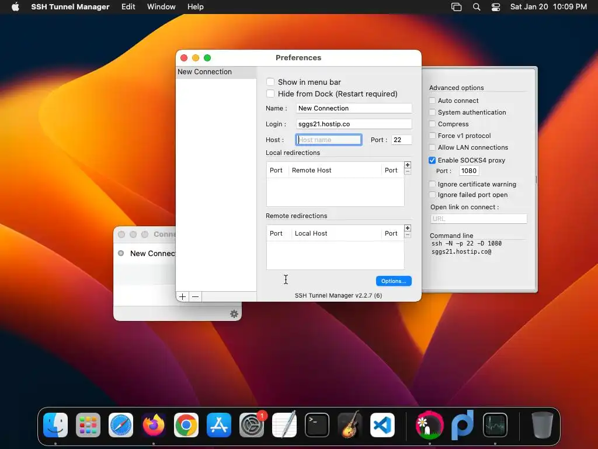Toggle System authentication checkbox
The height and width of the screenshot is (449, 598).
(432, 112)
